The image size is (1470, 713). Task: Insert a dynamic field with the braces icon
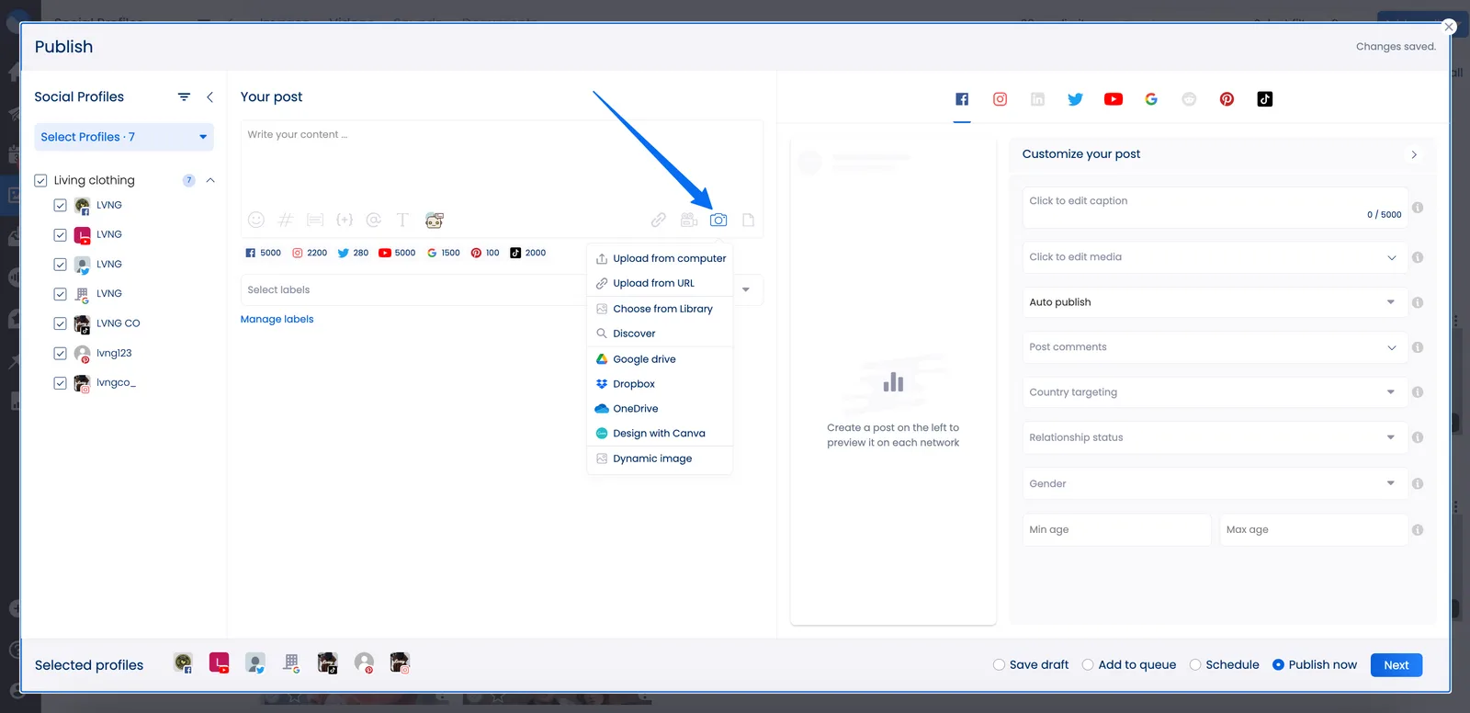pos(345,220)
